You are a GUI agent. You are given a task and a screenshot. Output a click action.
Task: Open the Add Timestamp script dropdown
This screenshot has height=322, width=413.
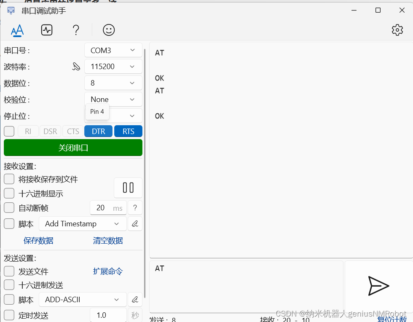[83, 224]
